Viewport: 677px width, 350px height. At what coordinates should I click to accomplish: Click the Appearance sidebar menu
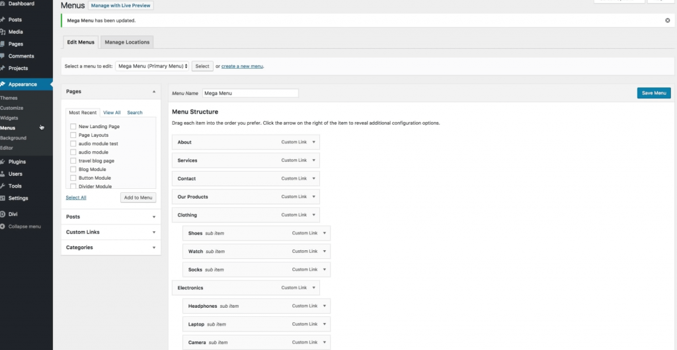pos(22,84)
